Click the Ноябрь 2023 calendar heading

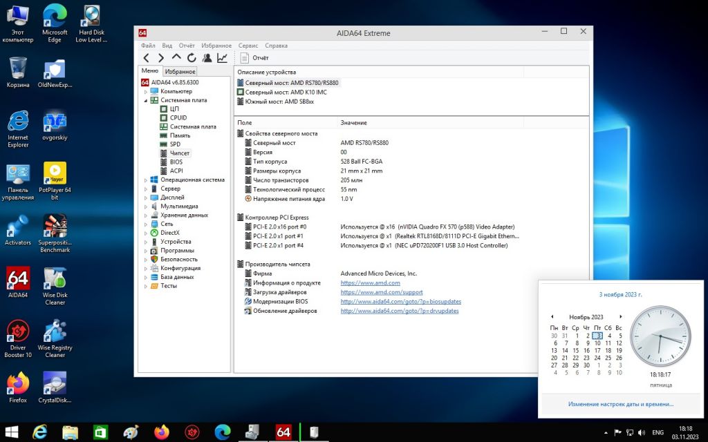click(586, 317)
